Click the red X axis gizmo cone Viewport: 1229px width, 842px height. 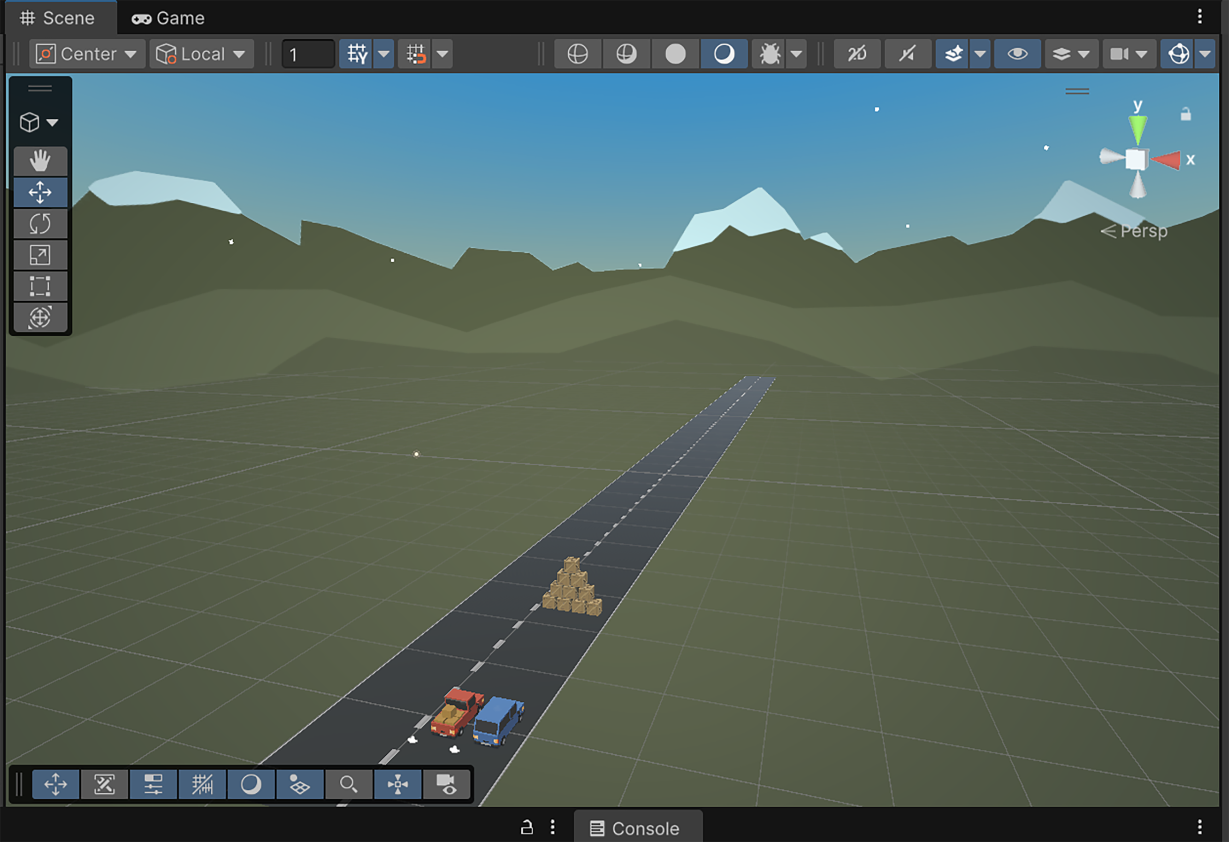coord(1167,159)
